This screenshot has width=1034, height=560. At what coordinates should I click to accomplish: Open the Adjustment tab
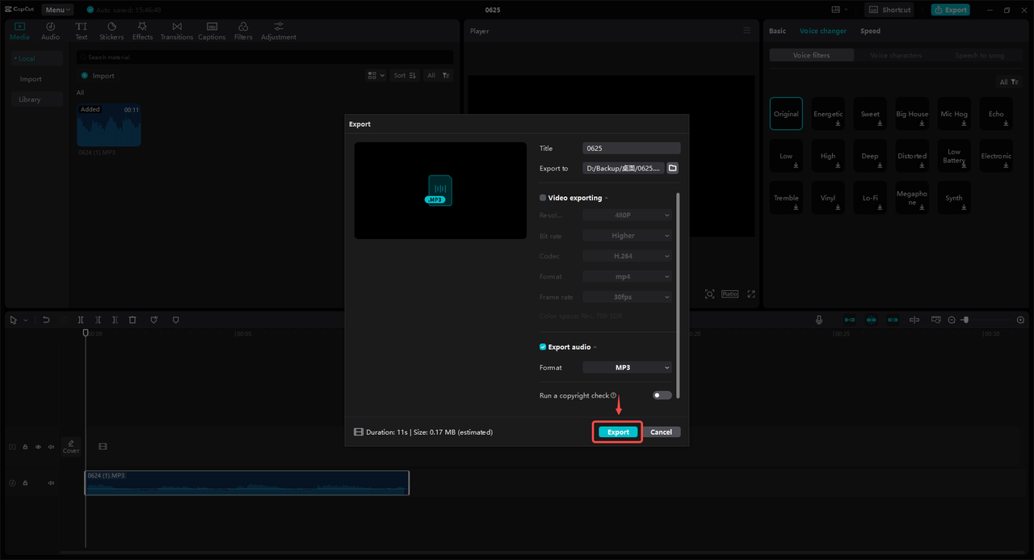coord(278,32)
